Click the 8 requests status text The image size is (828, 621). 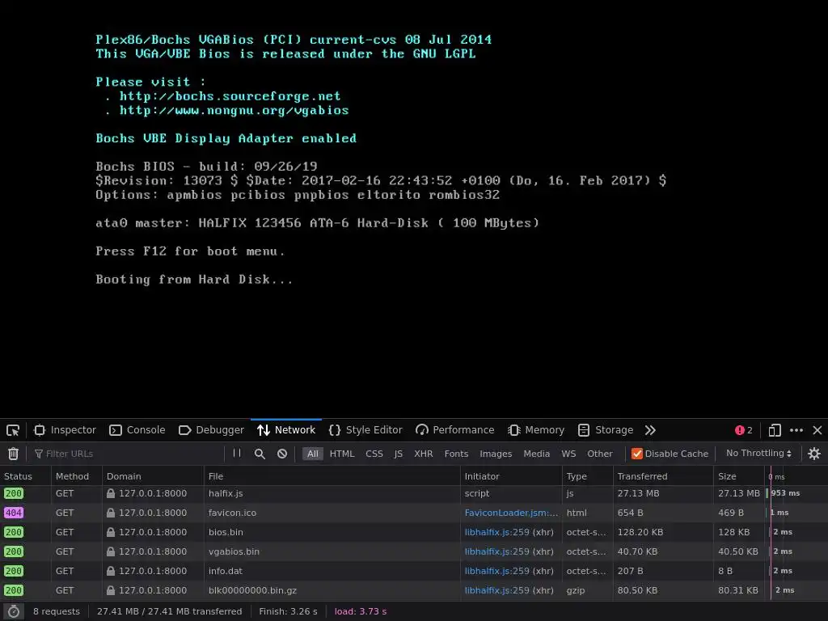pos(57,611)
